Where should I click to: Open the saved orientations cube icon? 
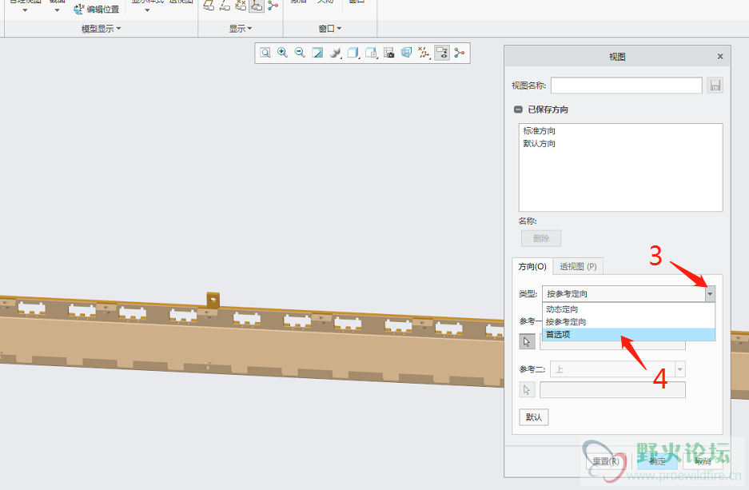[x=353, y=53]
